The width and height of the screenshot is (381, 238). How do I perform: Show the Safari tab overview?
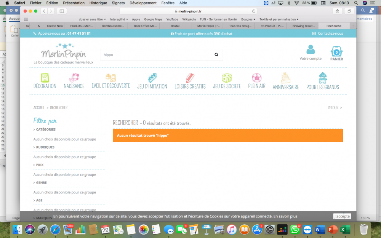coord(349,11)
